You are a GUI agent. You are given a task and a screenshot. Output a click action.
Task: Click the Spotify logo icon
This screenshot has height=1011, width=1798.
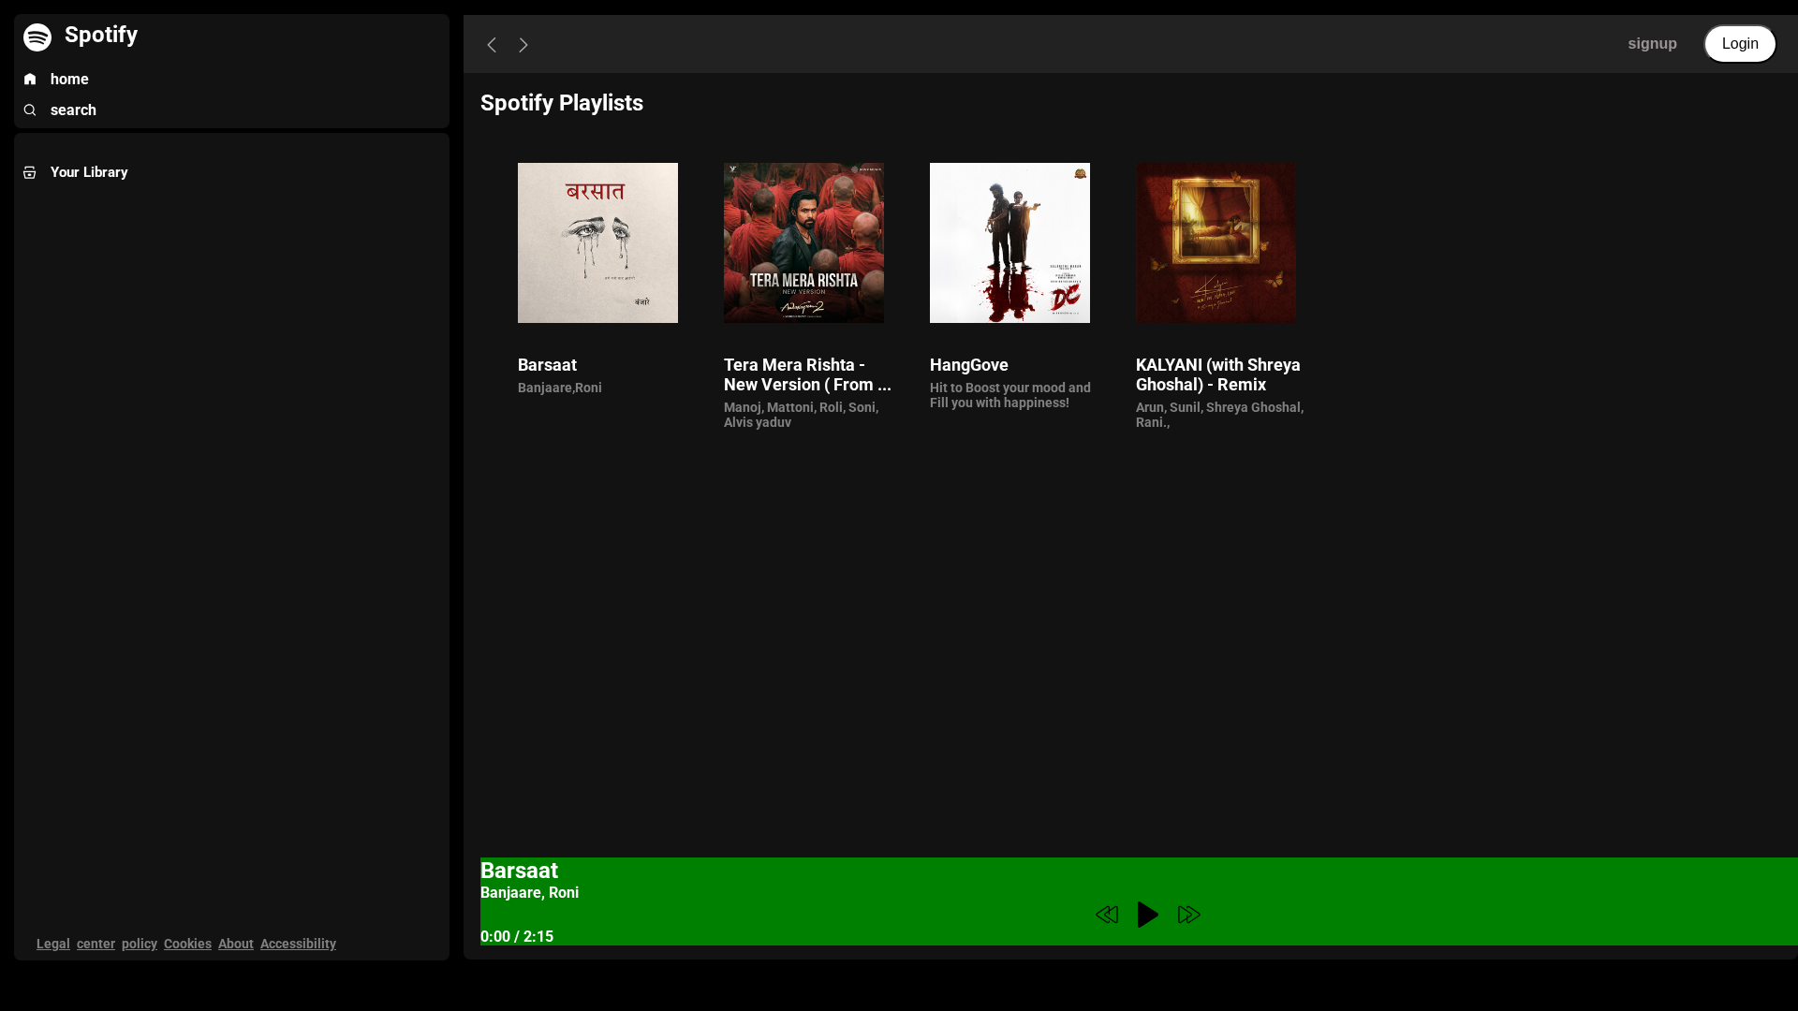pyautogui.click(x=37, y=37)
